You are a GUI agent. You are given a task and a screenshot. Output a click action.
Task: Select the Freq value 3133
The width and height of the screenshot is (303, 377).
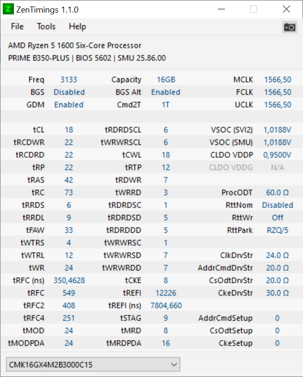click(69, 79)
